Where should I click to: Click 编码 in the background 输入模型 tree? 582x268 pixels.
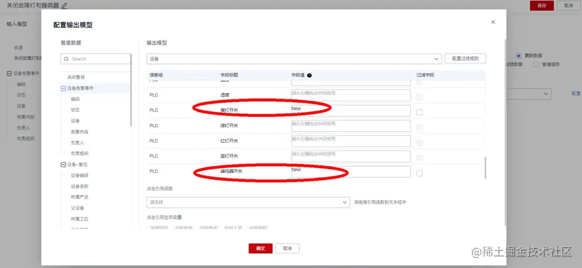(x=21, y=84)
